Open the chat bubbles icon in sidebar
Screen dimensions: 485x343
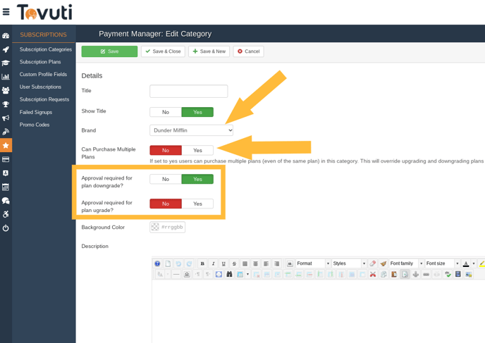coord(6,201)
